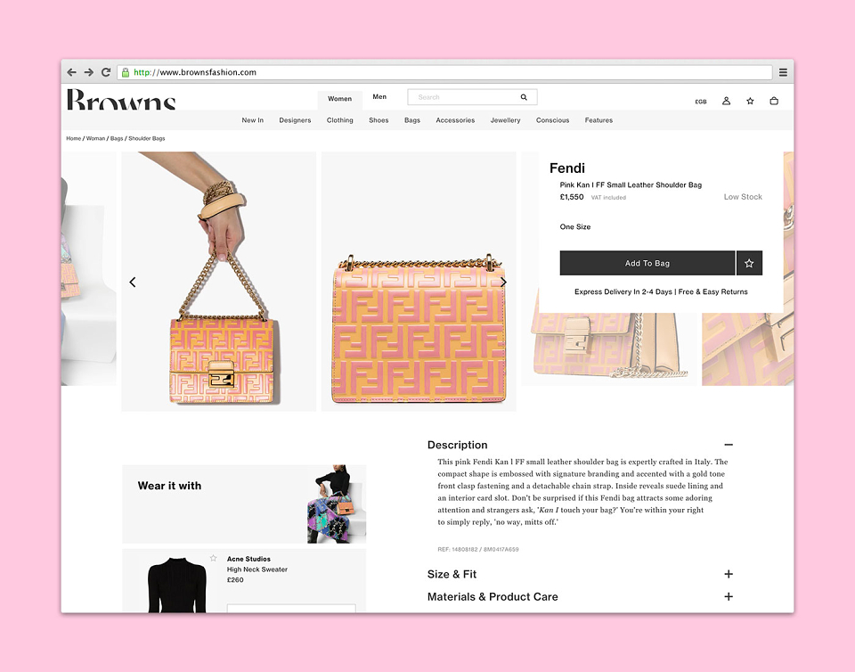Favorite the Acne Studios sweater star
This screenshot has height=672, width=855.
pyautogui.click(x=213, y=558)
